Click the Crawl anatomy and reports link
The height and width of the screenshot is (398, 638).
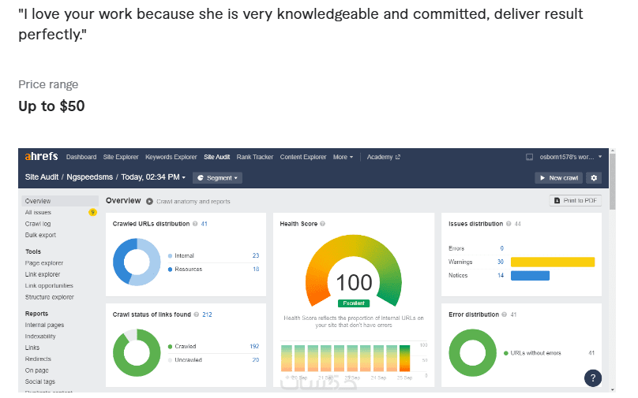click(193, 202)
